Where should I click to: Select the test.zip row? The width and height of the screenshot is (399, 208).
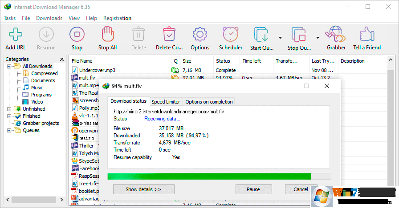(x=85, y=138)
